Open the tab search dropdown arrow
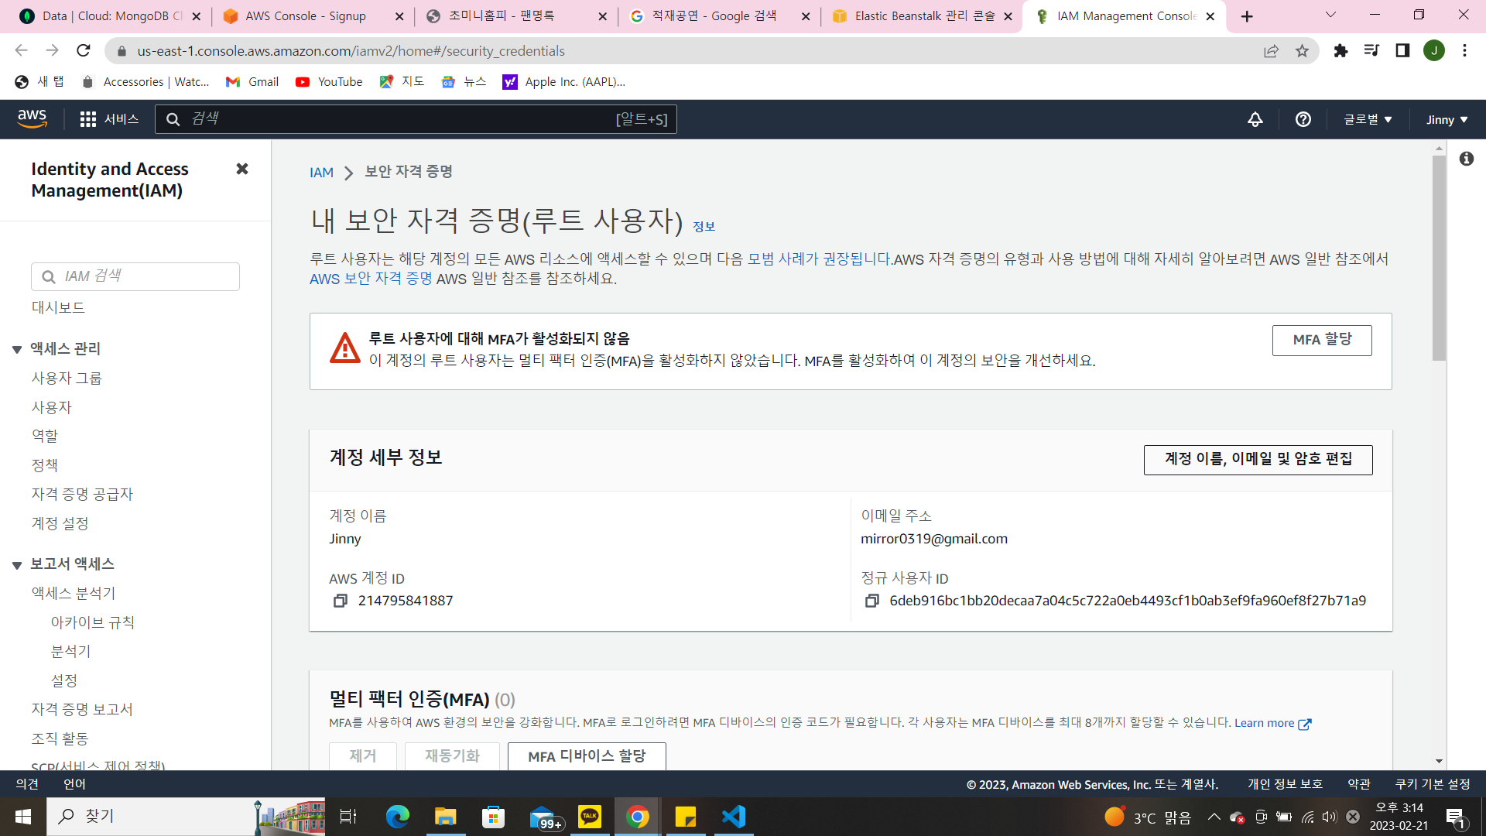Image resolution: width=1486 pixels, height=836 pixels. 1330,15
